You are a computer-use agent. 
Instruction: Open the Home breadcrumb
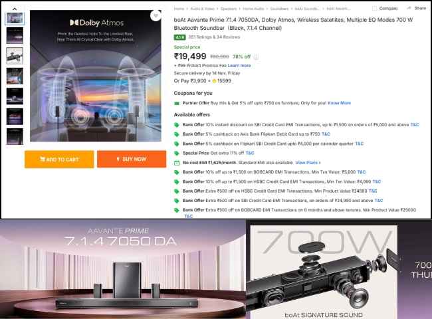coord(179,9)
